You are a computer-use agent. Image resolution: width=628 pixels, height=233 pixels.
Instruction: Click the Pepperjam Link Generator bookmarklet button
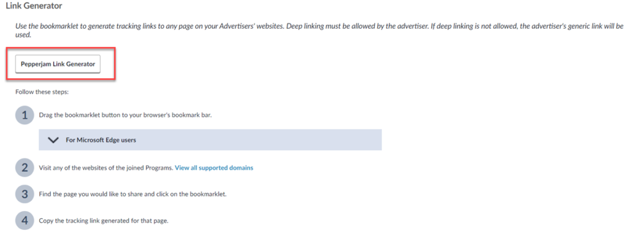click(x=58, y=64)
